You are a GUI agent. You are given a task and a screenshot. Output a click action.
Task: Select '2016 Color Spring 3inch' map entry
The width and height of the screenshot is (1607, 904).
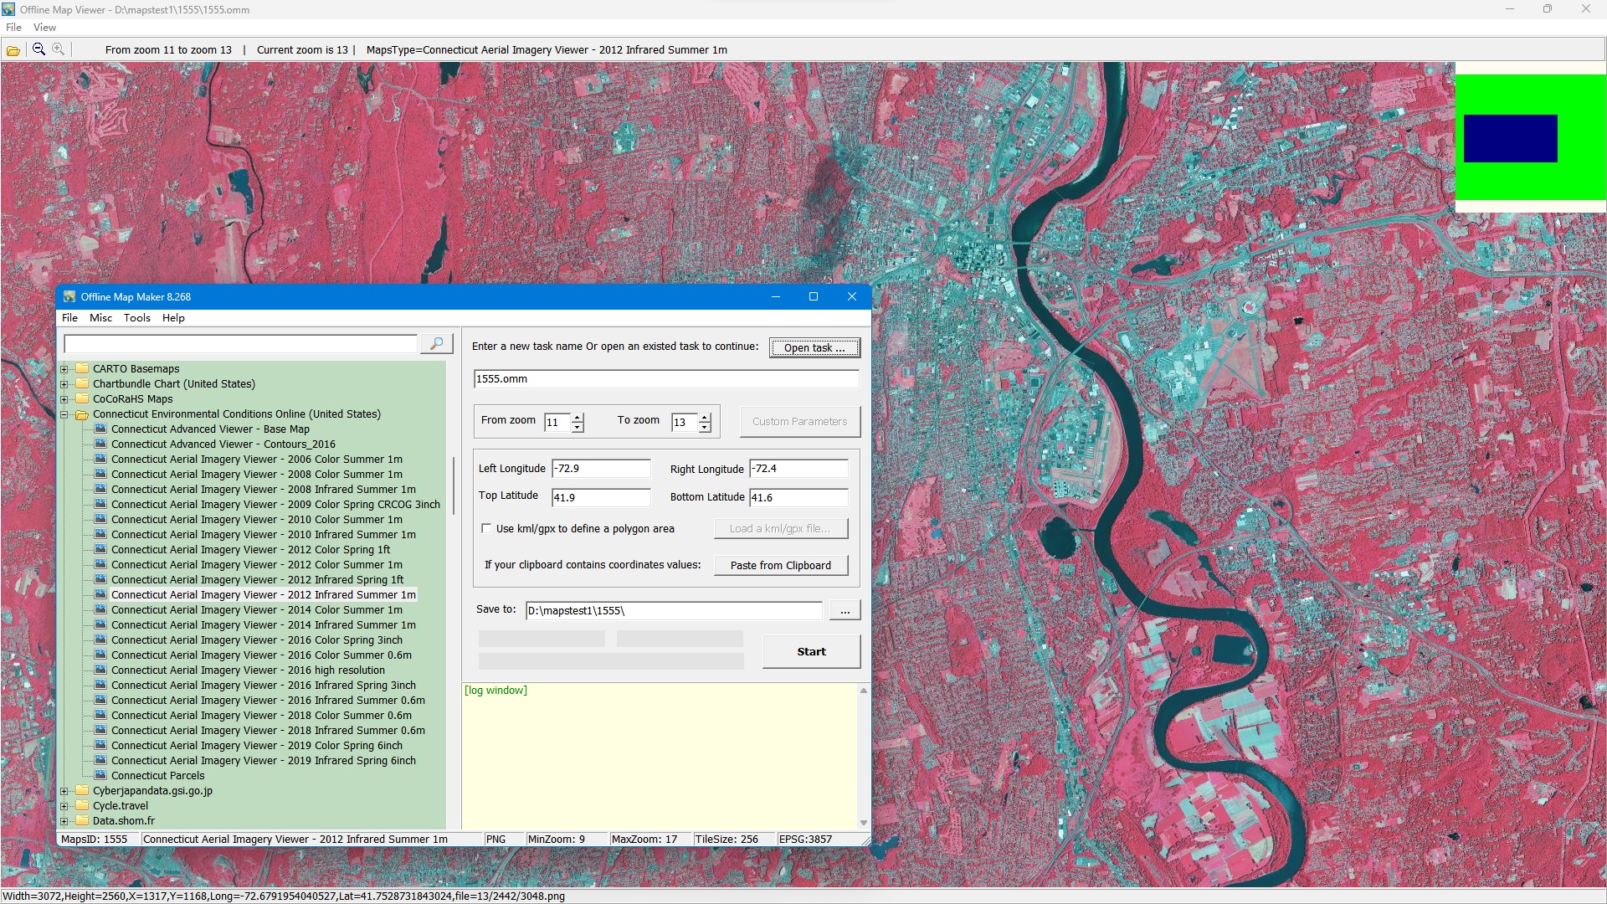click(257, 639)
